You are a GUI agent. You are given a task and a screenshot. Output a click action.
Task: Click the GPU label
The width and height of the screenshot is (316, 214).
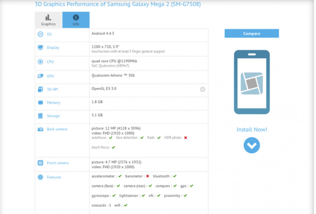point(50,76)
